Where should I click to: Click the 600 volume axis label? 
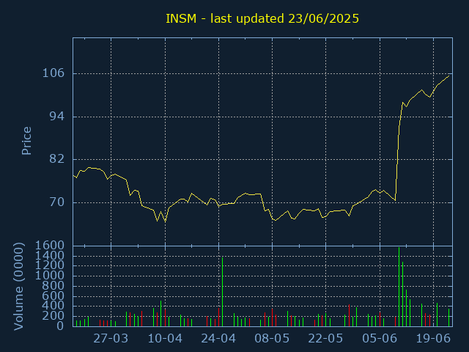[53, 296]
